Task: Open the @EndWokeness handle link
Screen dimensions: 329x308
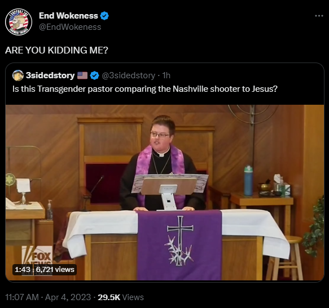Action: coord(70,27)
